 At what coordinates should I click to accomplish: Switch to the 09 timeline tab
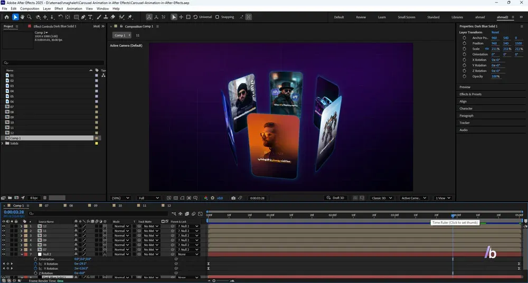click(96, 205)
